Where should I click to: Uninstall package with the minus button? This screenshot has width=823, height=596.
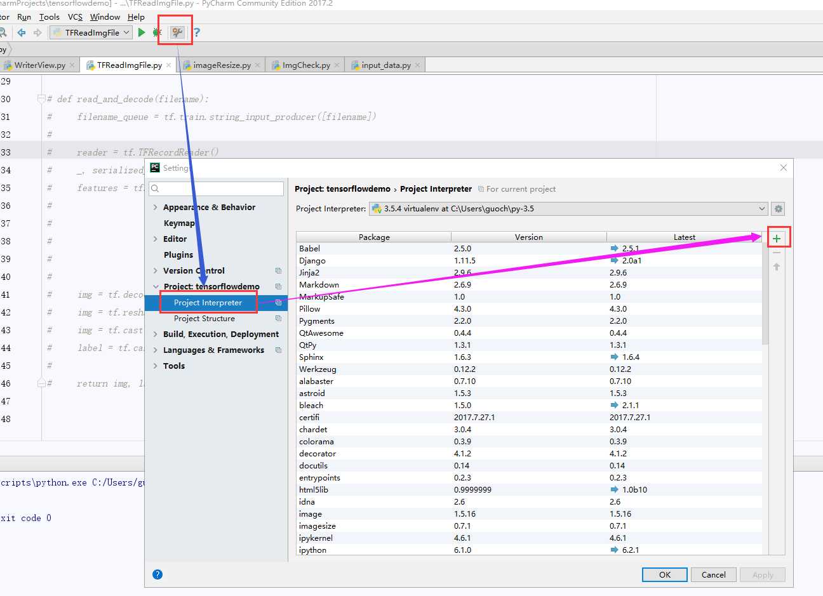777,253
